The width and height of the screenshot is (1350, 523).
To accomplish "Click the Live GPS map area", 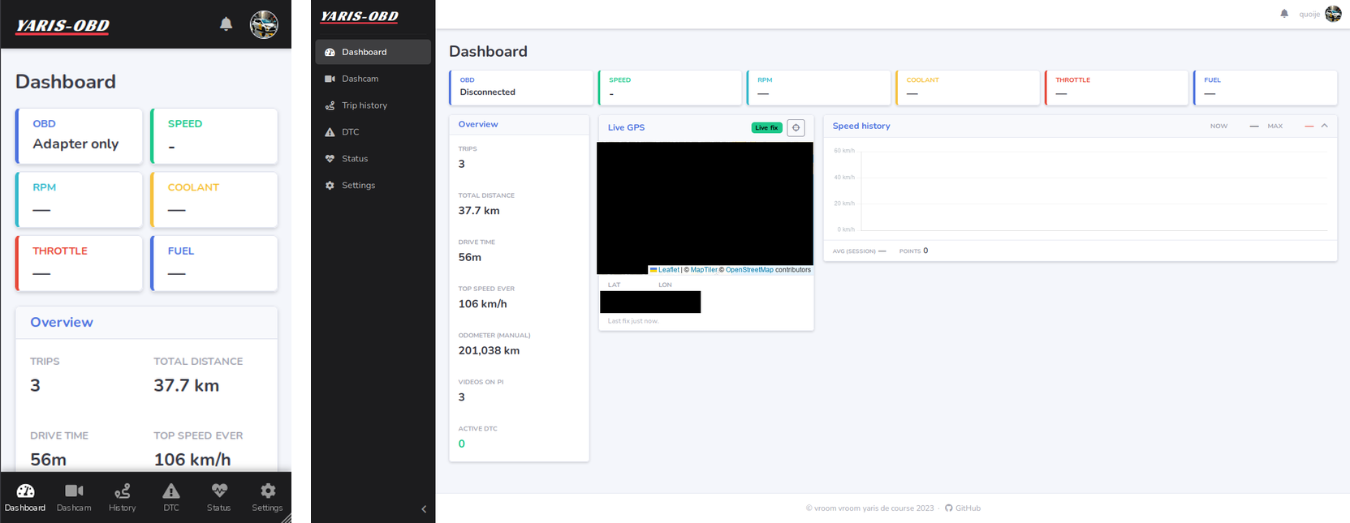I will click(x=705, y=208).
